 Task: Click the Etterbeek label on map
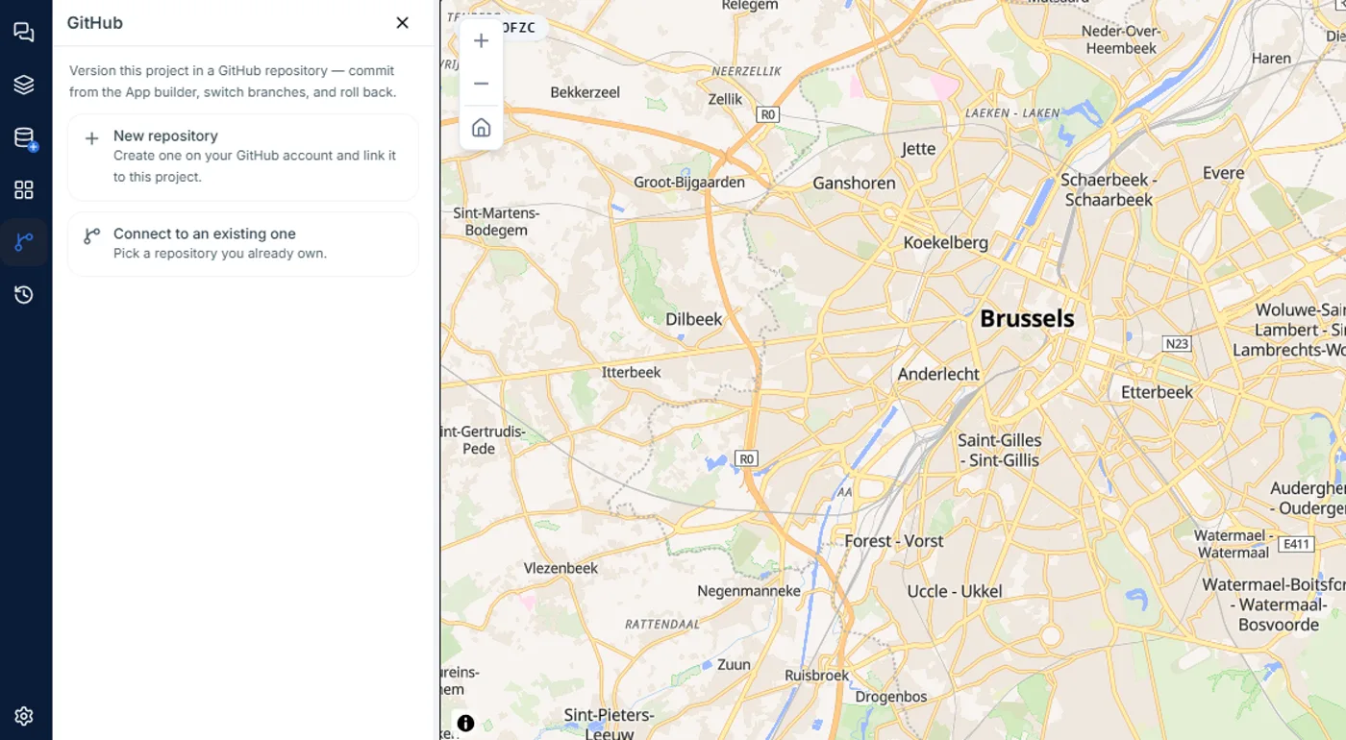point(1157,392)
